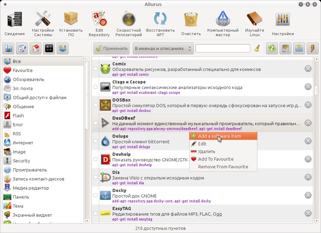Open Компьютерный мастер icon

223,19
